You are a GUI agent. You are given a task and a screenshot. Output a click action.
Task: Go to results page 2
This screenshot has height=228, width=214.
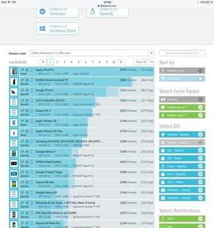[x=57, y=62]
